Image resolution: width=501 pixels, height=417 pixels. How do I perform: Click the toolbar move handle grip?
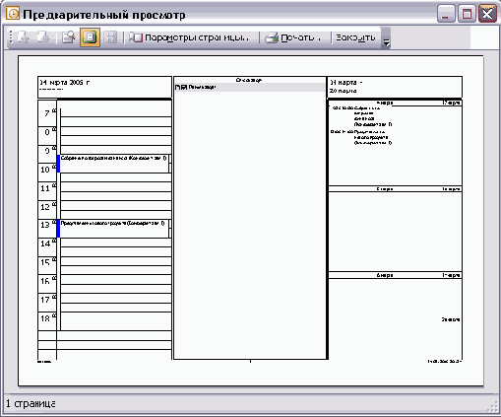coord(11,37)
